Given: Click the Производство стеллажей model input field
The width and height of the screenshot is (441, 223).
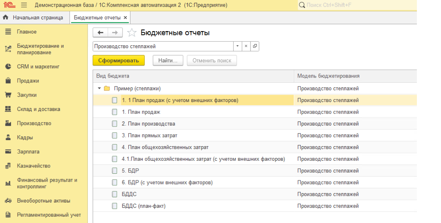Looking at the screenshot, I should (163, 46).
